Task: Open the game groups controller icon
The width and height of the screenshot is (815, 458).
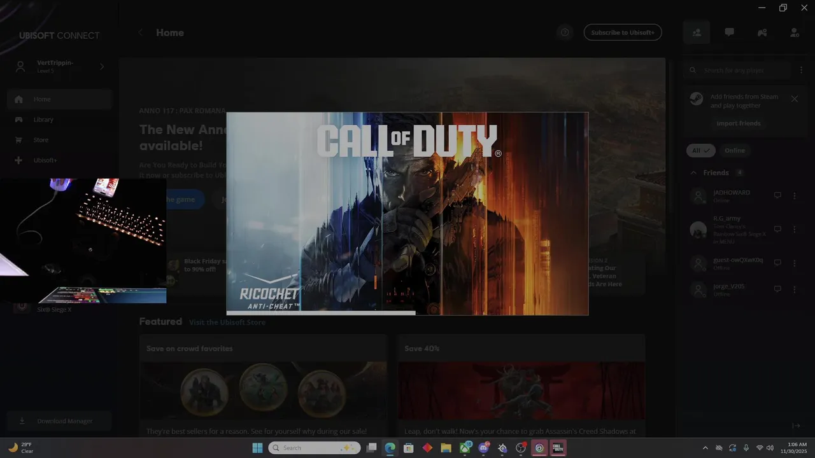Action: point(762,32)
